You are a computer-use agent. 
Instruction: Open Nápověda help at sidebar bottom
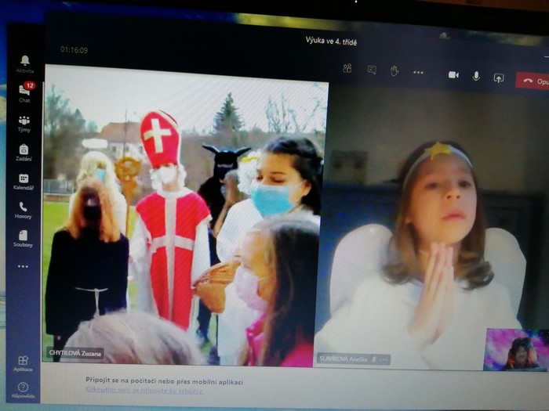point(24,389)
